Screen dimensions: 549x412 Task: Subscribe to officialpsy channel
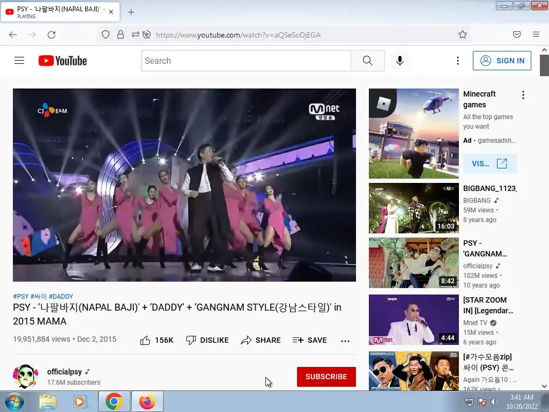point(327,377)
